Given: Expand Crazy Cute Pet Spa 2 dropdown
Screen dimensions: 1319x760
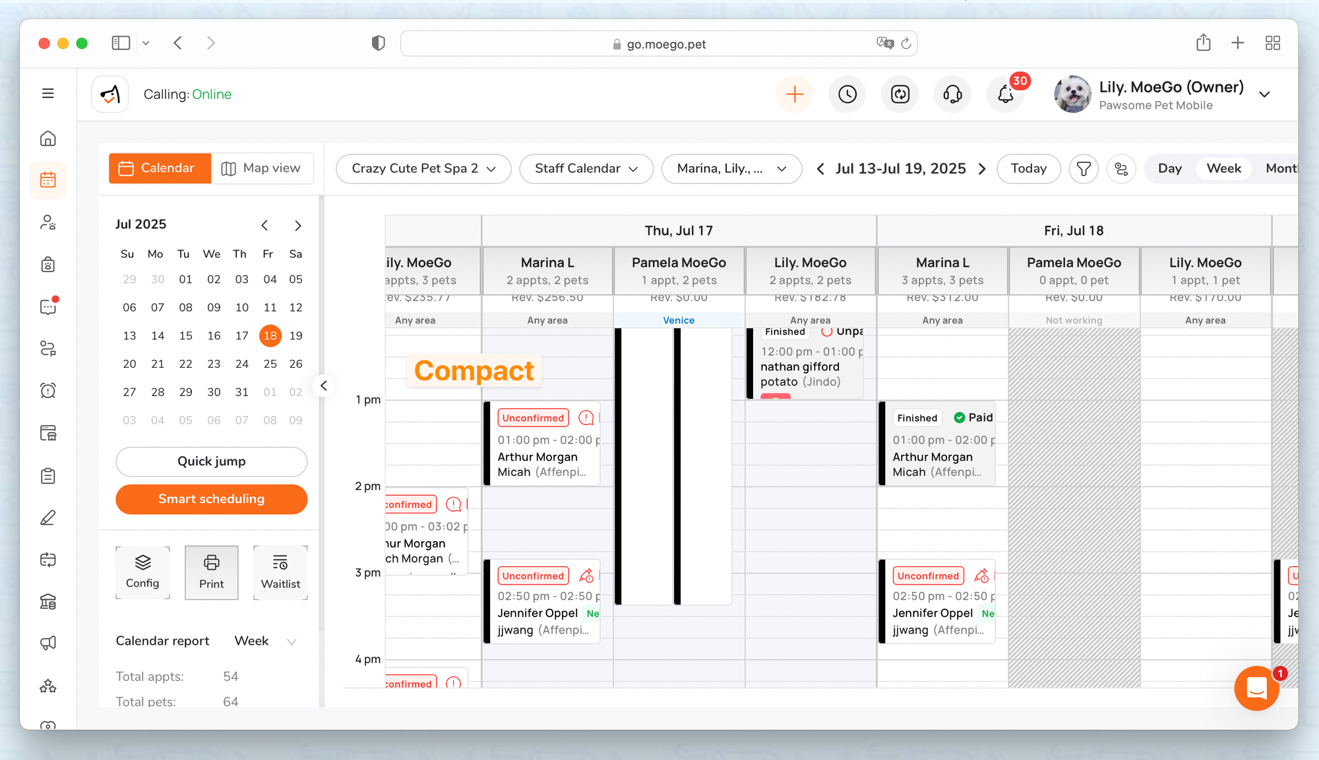Looking at the screenshot, I should click(x=423, y=169).
